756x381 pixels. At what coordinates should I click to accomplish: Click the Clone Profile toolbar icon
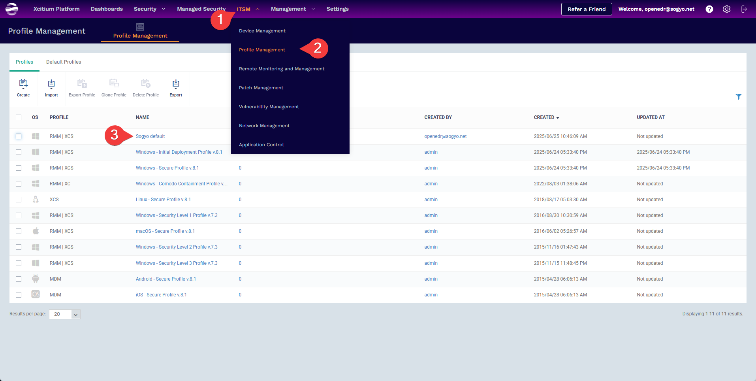[114, 83]
